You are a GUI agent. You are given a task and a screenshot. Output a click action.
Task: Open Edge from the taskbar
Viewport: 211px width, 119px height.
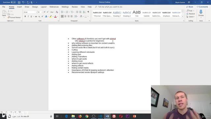pyautogui.click(x=66, y=116)
